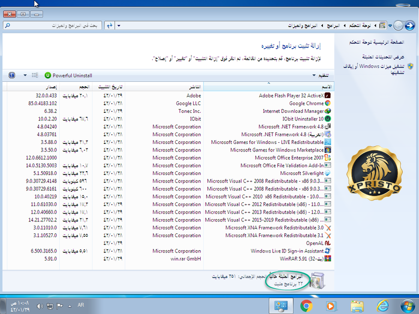Sort by the الناشر publisher column header
419x314 pixels.
point(164,87)
